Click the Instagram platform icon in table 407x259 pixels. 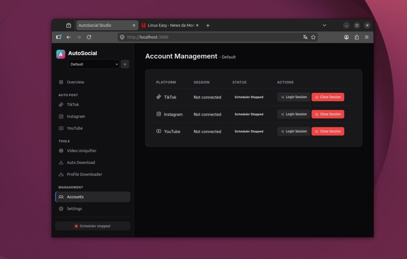[x=159, y=114]
